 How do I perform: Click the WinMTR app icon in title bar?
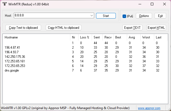(x=5, y=4)
